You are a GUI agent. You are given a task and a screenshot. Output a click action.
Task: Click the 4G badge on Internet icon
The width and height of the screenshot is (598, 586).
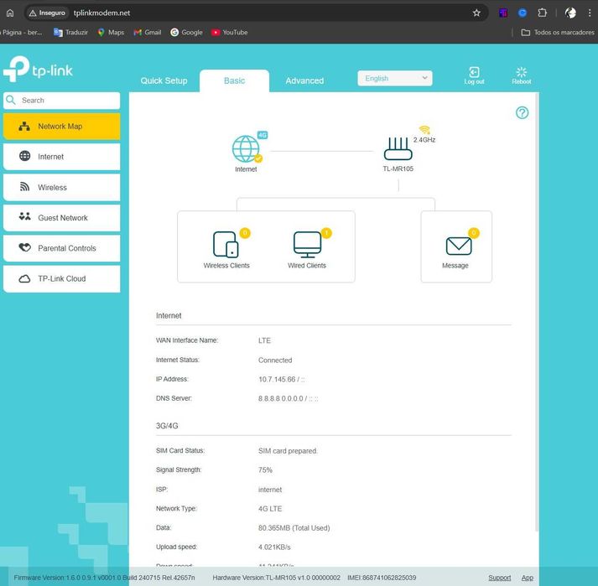tap(263, 135)
